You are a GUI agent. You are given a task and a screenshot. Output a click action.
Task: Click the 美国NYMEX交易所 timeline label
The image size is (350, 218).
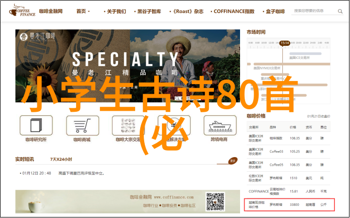[267, 68]
